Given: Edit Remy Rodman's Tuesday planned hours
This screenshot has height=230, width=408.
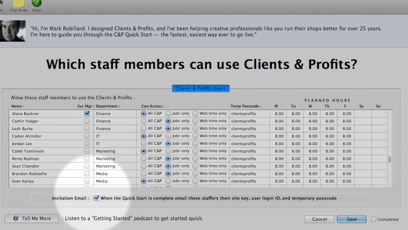Looking at the screenshot, I should tap(295, 158).
